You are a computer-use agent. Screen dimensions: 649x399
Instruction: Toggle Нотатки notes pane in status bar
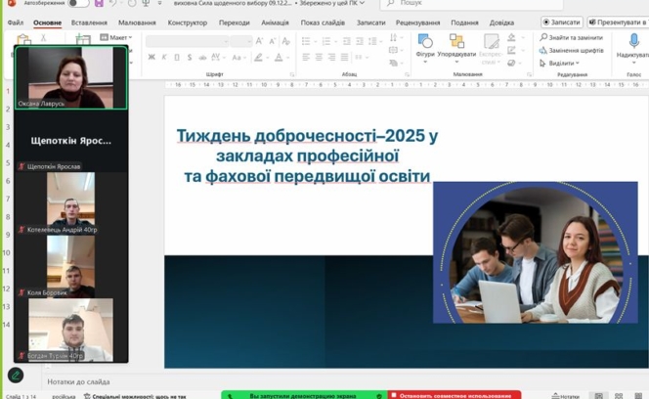(x=565, y=396)
